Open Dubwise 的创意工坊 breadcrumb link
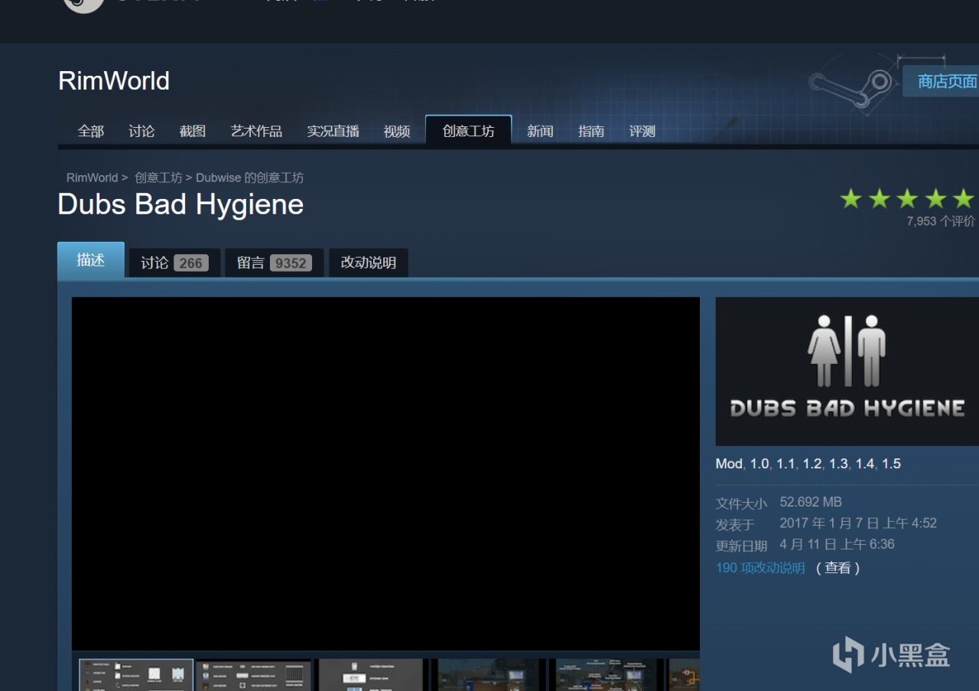The width and height of the screenshot is (979, 691). click(249, 178)
